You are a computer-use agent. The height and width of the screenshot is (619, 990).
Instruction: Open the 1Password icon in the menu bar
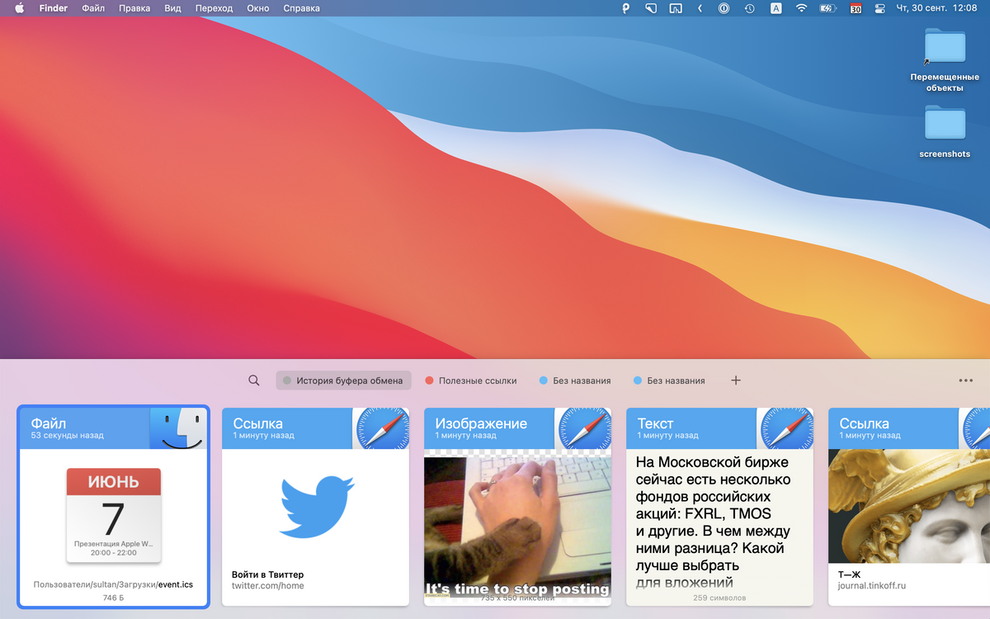724,8
